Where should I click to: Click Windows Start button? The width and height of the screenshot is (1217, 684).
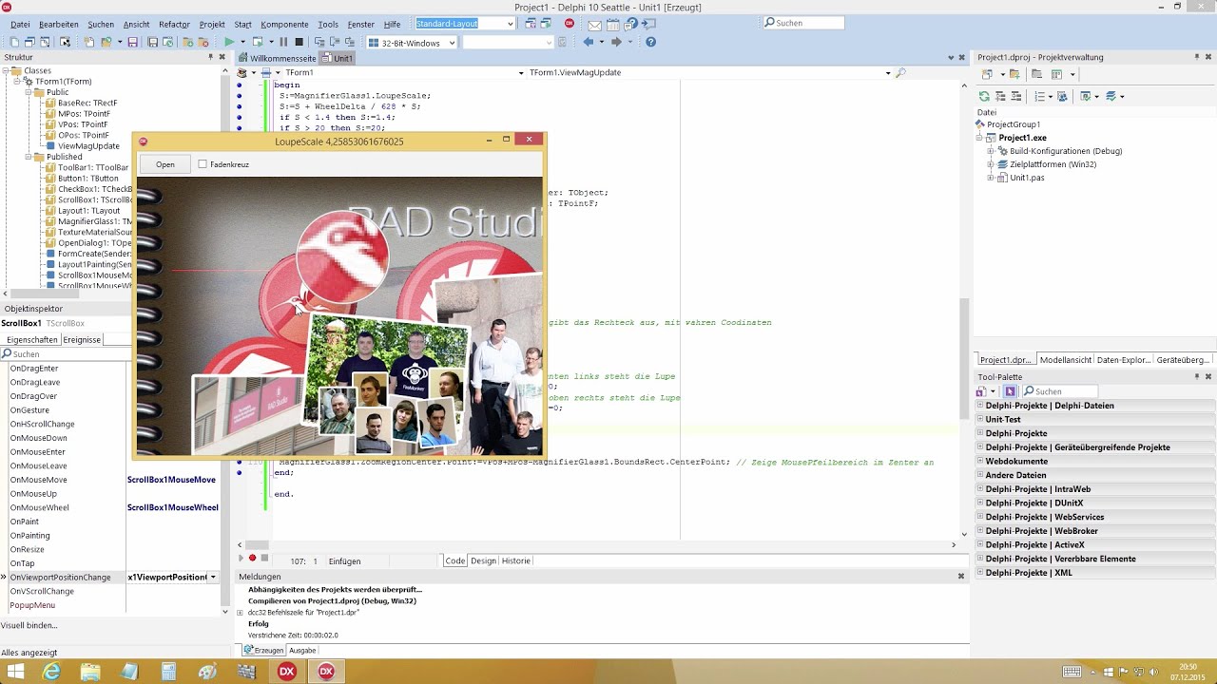click(x=14, y=671)
